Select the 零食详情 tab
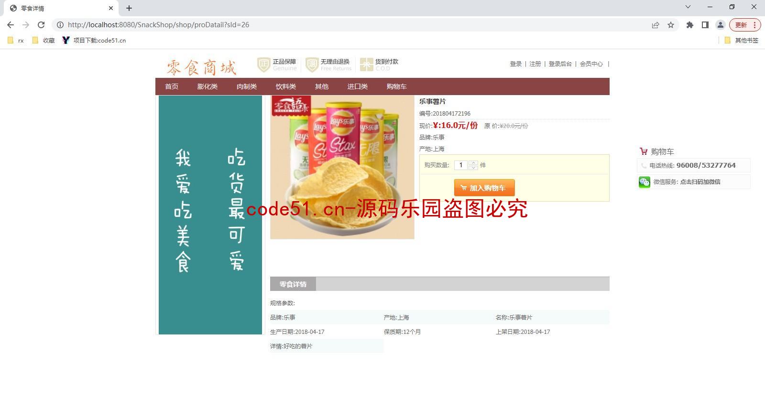The image size is (765, 407). click(x=293, y=284)
